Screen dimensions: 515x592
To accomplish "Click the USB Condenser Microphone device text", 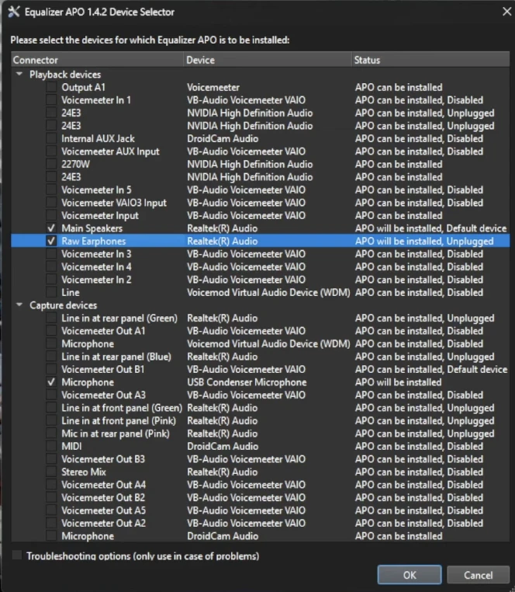I will pos(247,382).
